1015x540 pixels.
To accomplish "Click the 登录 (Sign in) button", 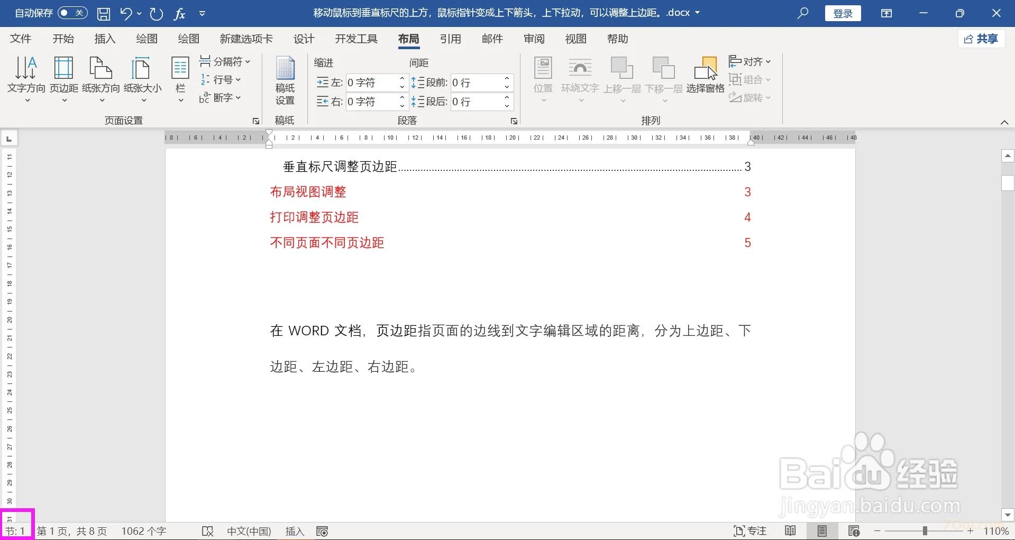I will pyautogui.click(x=843, y=13).
